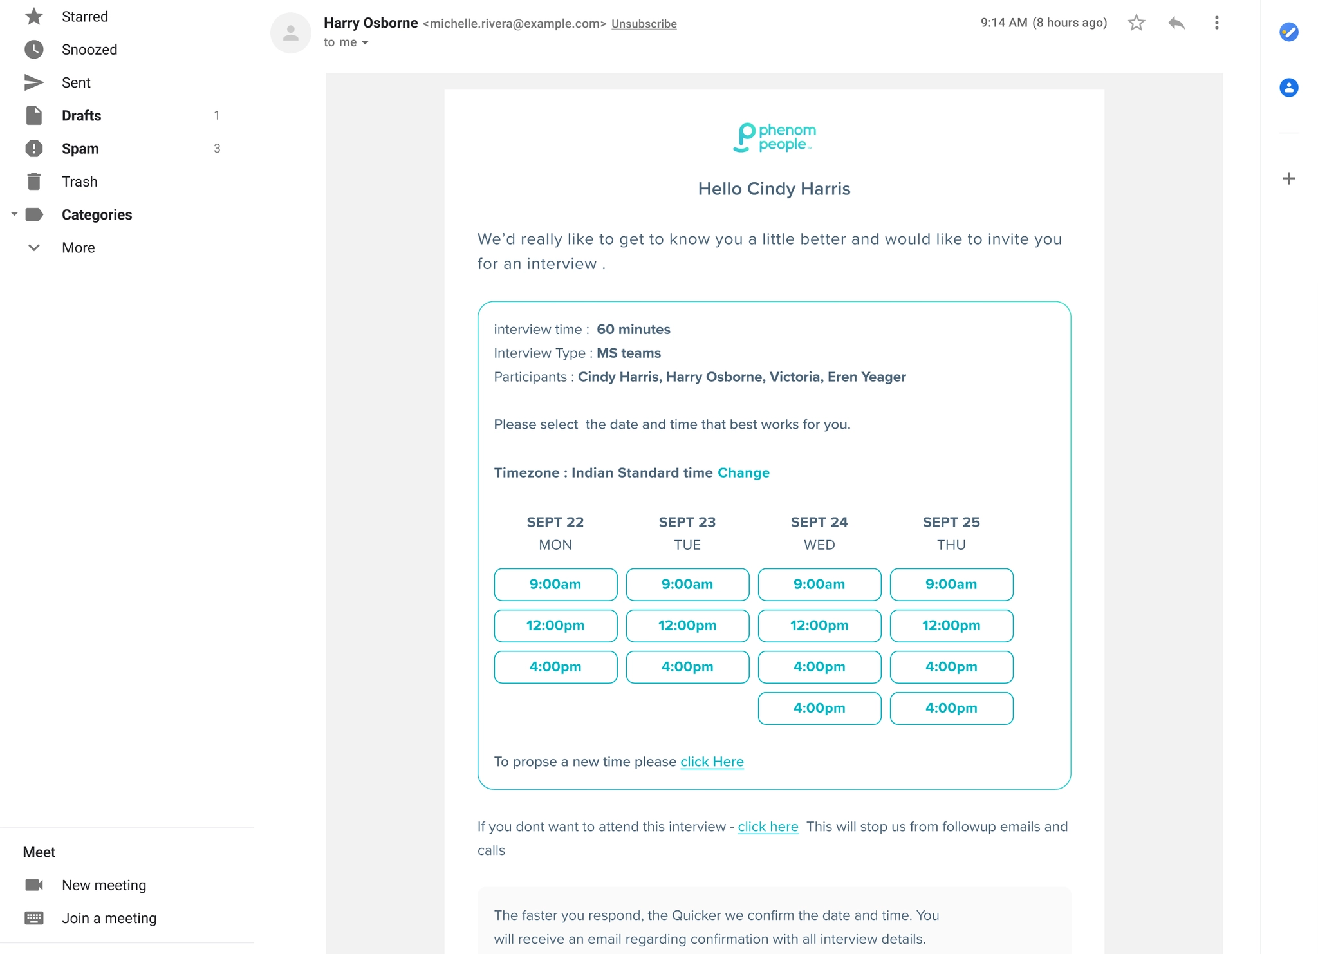Choose the SEPT 24 12:00pm slot

[x=819, y=626]
